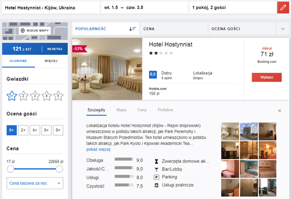Image resolution: width=291 pixels, height=199 pixels.
Task: Click the Czystość 7,5 rating row
Action: coord(115,186)
